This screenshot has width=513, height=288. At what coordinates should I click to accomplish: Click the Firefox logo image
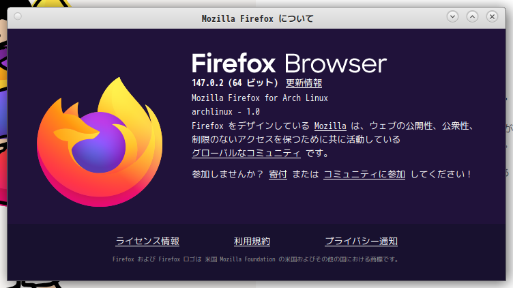pos(100,142)
